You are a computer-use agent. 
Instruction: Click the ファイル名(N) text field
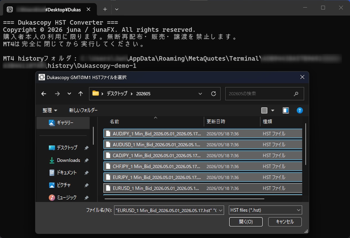tap(166, 210)
